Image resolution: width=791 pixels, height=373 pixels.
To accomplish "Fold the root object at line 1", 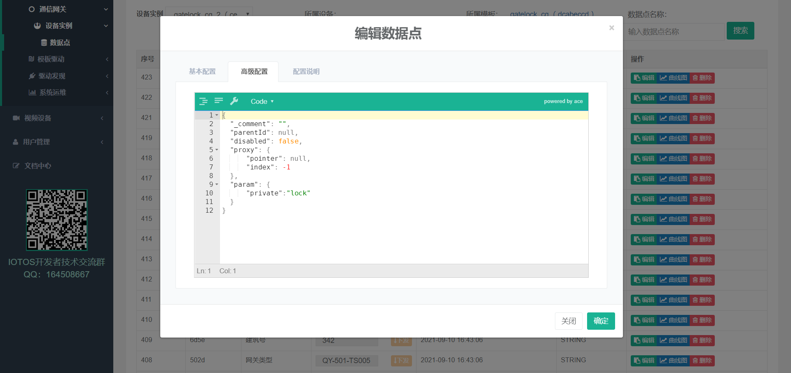I will (217, 115).
